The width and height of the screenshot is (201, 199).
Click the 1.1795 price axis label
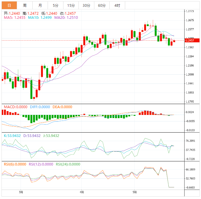click(190, 102)
